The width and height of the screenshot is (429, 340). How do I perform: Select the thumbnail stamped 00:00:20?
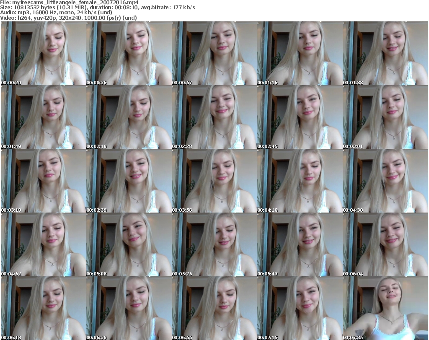(x=44, y=53)
